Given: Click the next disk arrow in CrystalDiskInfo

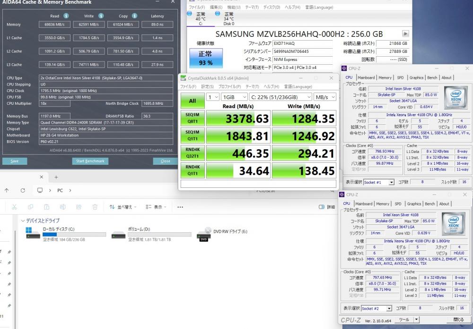Looking at the screenshot, I should pos(405,34).
